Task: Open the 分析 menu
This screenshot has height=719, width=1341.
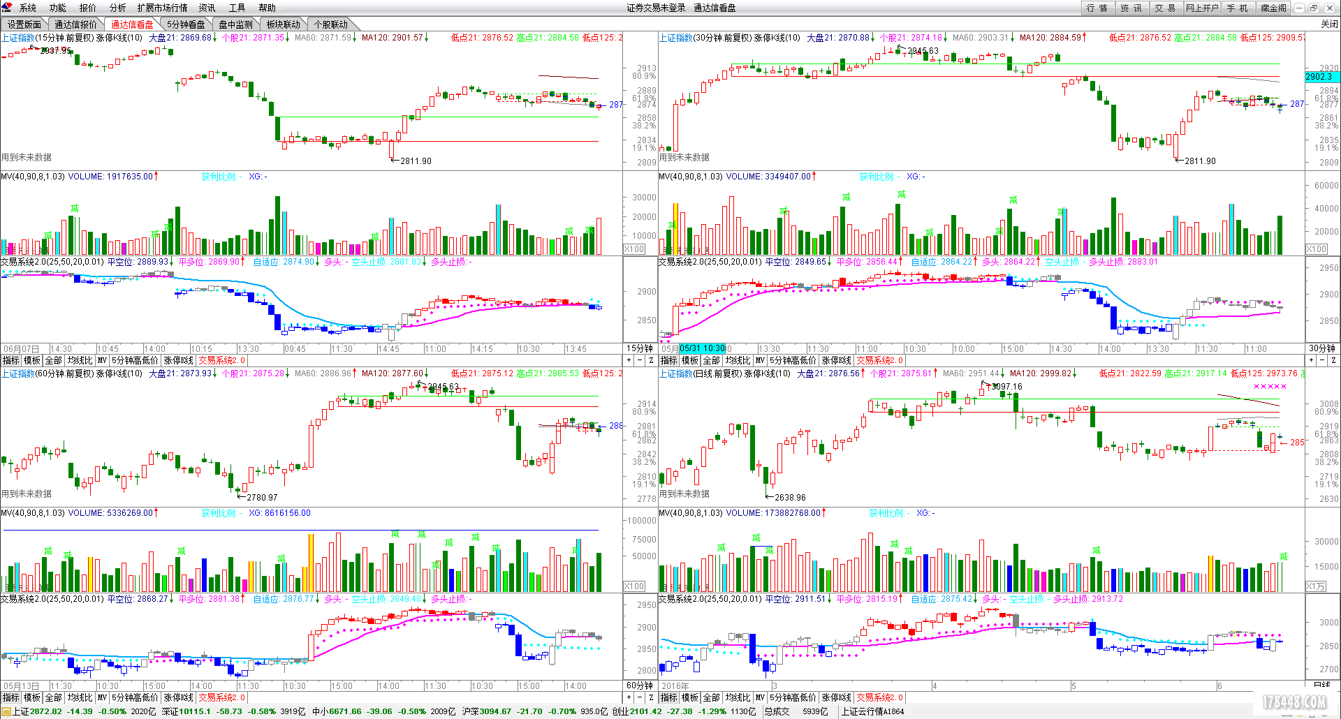Action: (118, 8)
